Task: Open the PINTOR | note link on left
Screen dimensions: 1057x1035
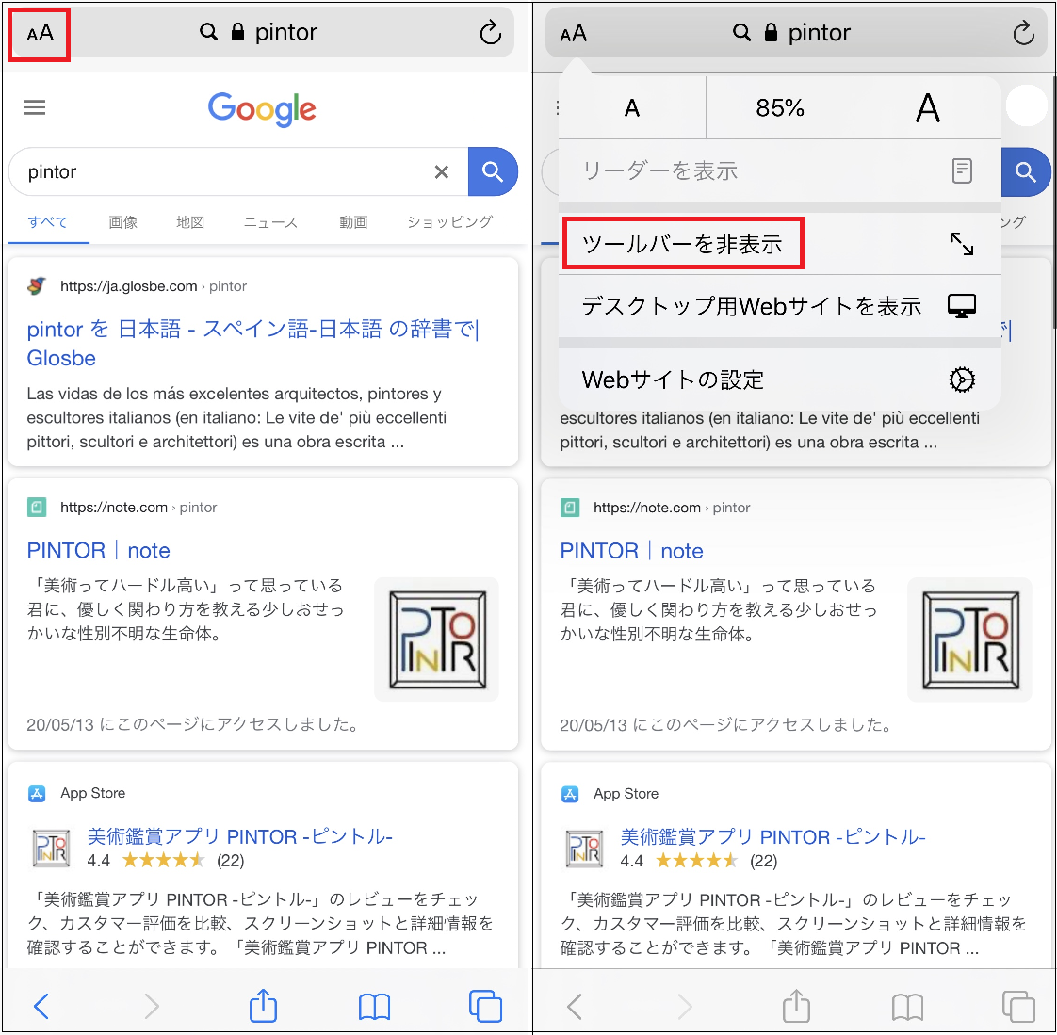Action: click(99, 550)
